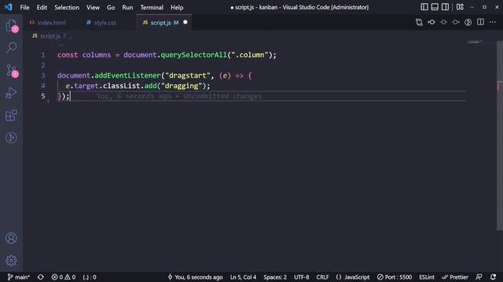Screen dimensions: 503x282
Task: Open the notifications bell icon
Action: tap(493, 277)
